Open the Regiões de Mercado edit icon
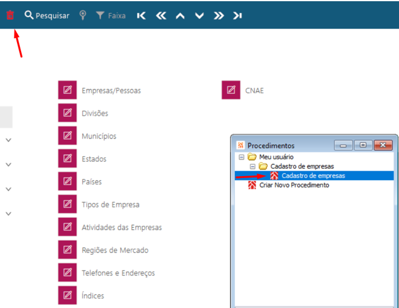399x308 pixels. pyautogui.click(x=67, y=249)
